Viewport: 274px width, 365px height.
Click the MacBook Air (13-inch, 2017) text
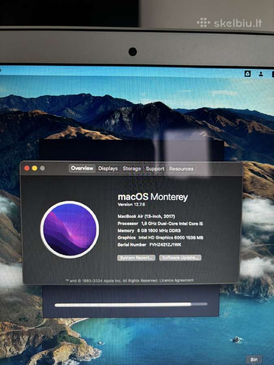[x=146, y=216]
